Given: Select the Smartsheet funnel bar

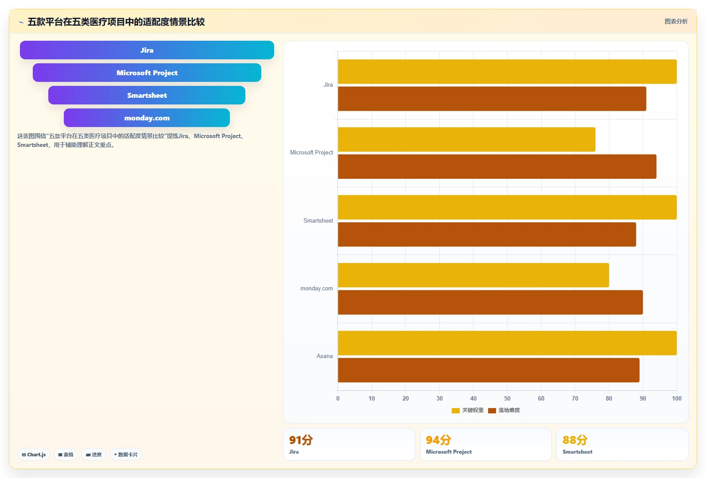Looking at the screenshot, I should click(147, 95).
